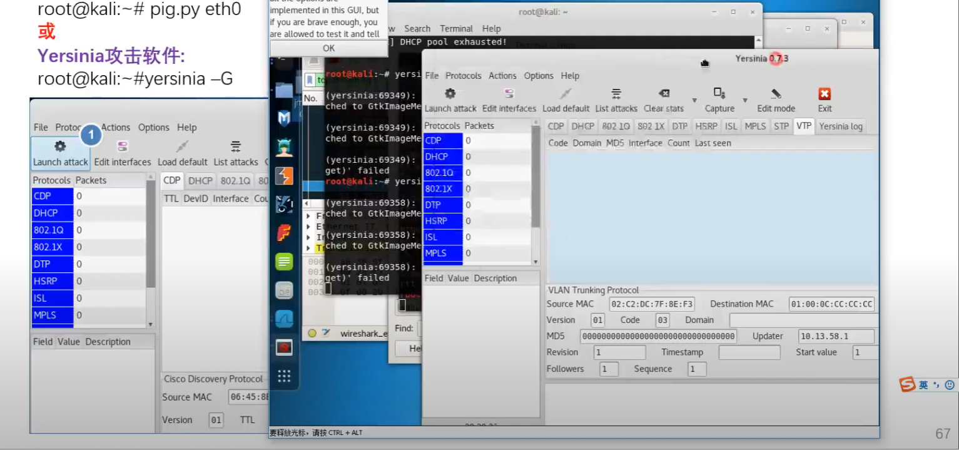Click the red Exit icon
This screenshot has width=959, height=450.
coord(825,94)
